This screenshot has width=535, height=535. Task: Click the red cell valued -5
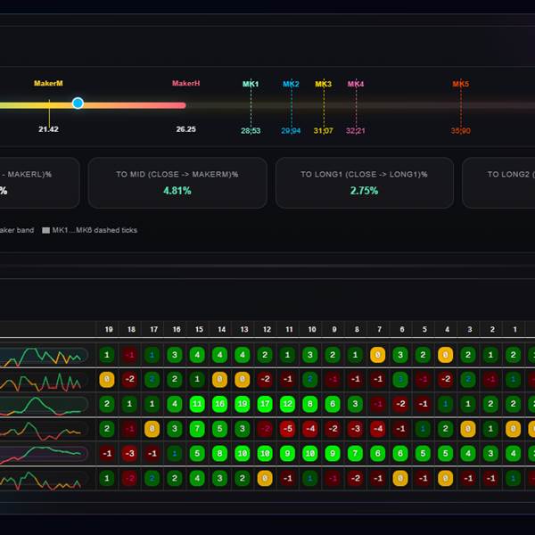click(287, 429)
